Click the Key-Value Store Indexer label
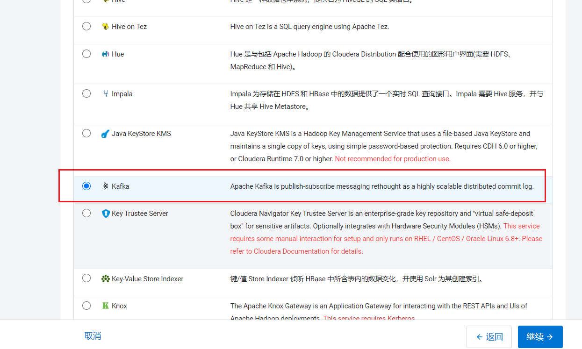The image size is (582, 349). 147,279
